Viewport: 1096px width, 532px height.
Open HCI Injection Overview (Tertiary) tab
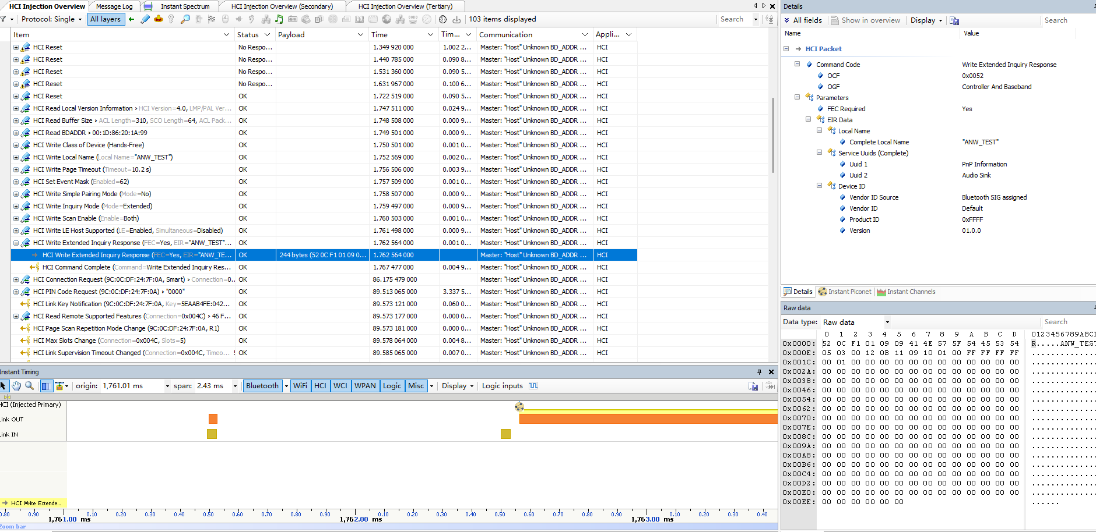405,6
